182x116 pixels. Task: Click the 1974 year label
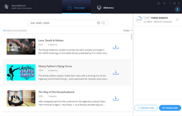pos(41,70)
